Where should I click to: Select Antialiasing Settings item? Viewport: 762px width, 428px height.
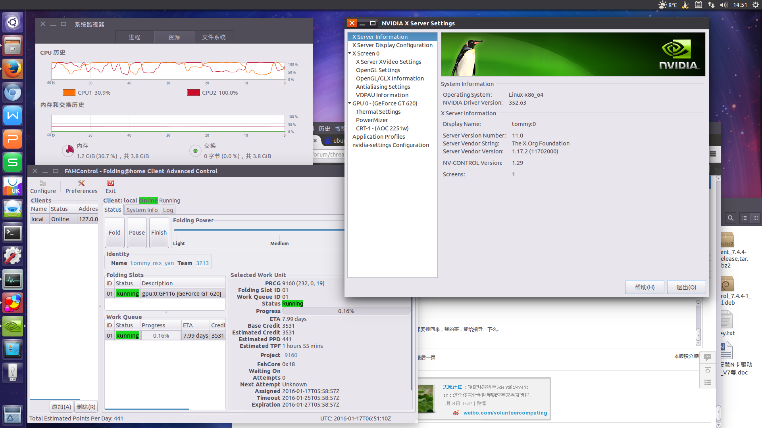click(383, 87)
